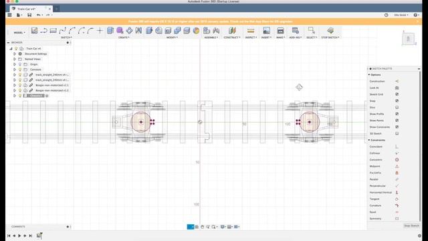Toggle the Slice checkbox
Screen dimensions: 428x241
397,107
